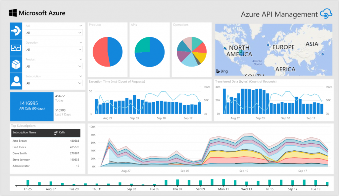Viewport: 339px width, 196px height.
Task: Sort by Subscription Name column header
Action: click(24, 132)
